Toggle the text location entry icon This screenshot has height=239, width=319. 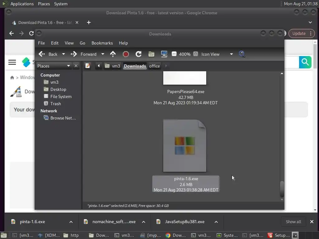pyautogui.click(x=88, y=66)
